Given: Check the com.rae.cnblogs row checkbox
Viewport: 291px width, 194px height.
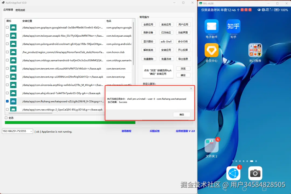Looking at the screenshot, I should pos(7,109).
